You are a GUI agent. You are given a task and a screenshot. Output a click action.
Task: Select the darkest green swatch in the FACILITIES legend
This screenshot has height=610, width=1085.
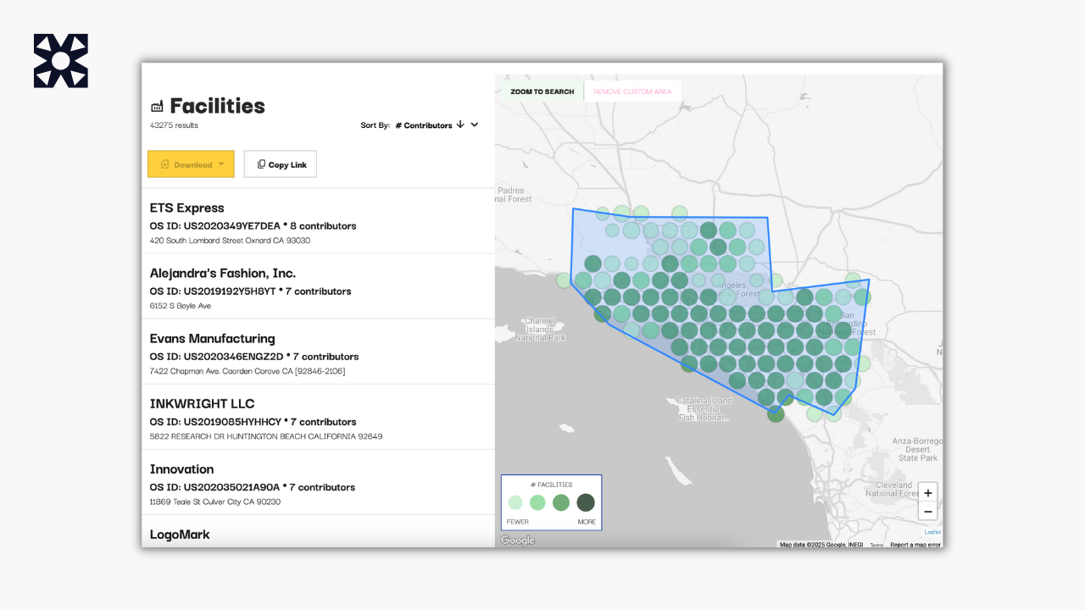coord(585,502)
